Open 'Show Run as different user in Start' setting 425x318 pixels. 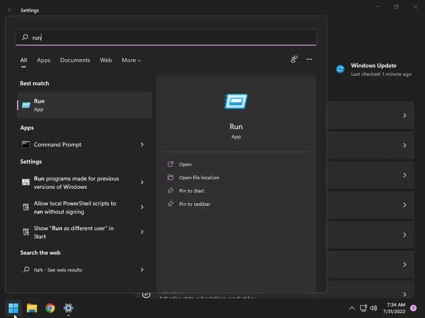(84, 232)
